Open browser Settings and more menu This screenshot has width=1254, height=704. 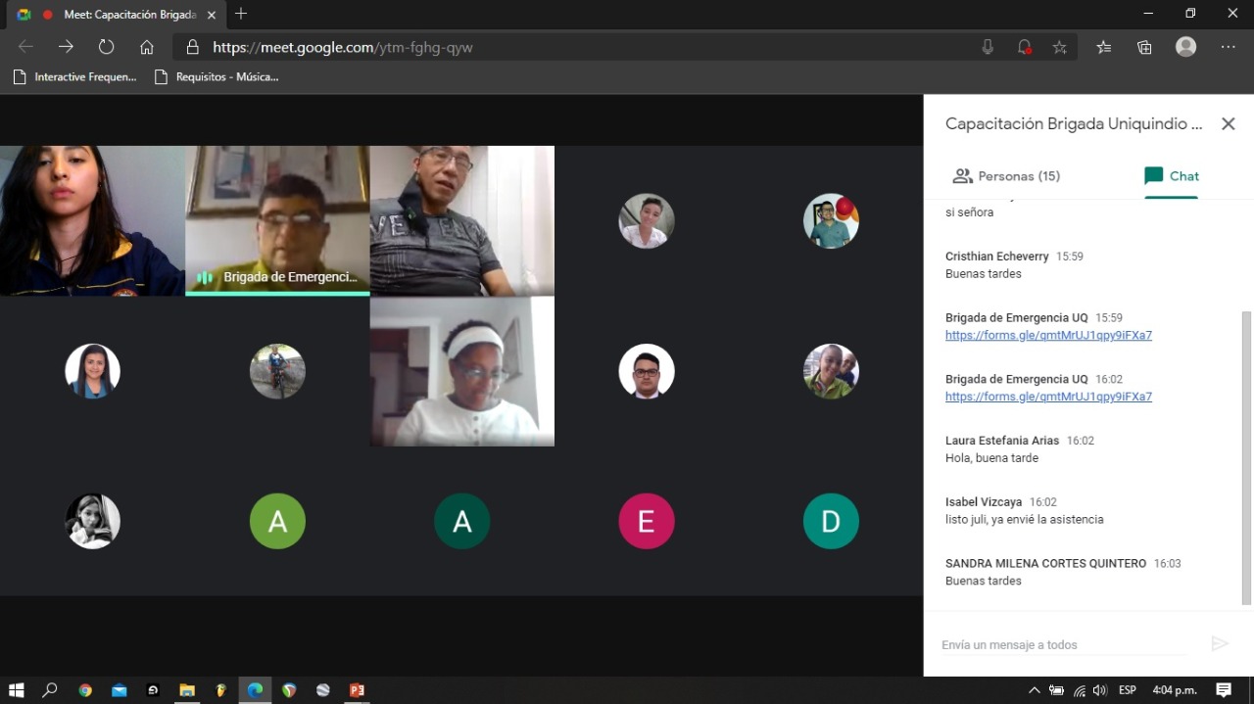(x=1229, y=47)
